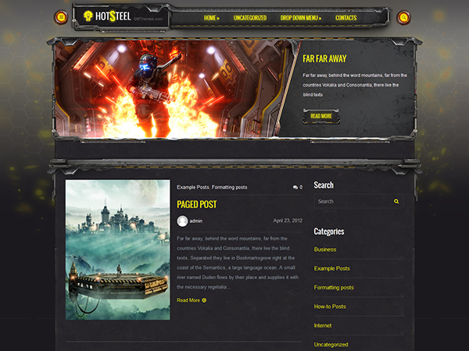Open the Example Posts tag above post title
The image size is (469, 351).
click(192, 187)
